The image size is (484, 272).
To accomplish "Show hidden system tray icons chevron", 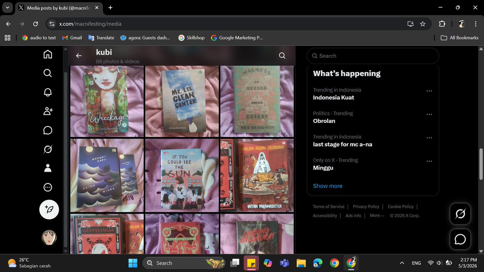I will (402, 263).
